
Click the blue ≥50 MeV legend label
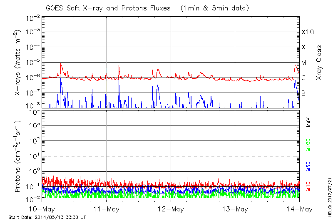(x=309, y=166)
